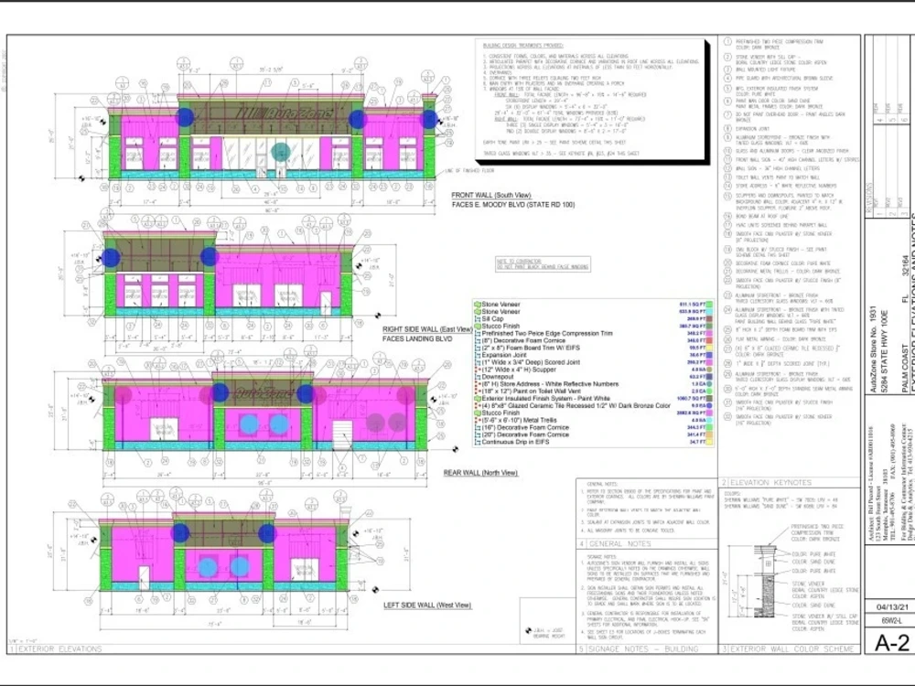Click the orange swatch for (20") Decorative Foam Cornice
Image resolution: width=915 pixels, height=686 pixels.
pyautogui.click(x=710, y=434)
